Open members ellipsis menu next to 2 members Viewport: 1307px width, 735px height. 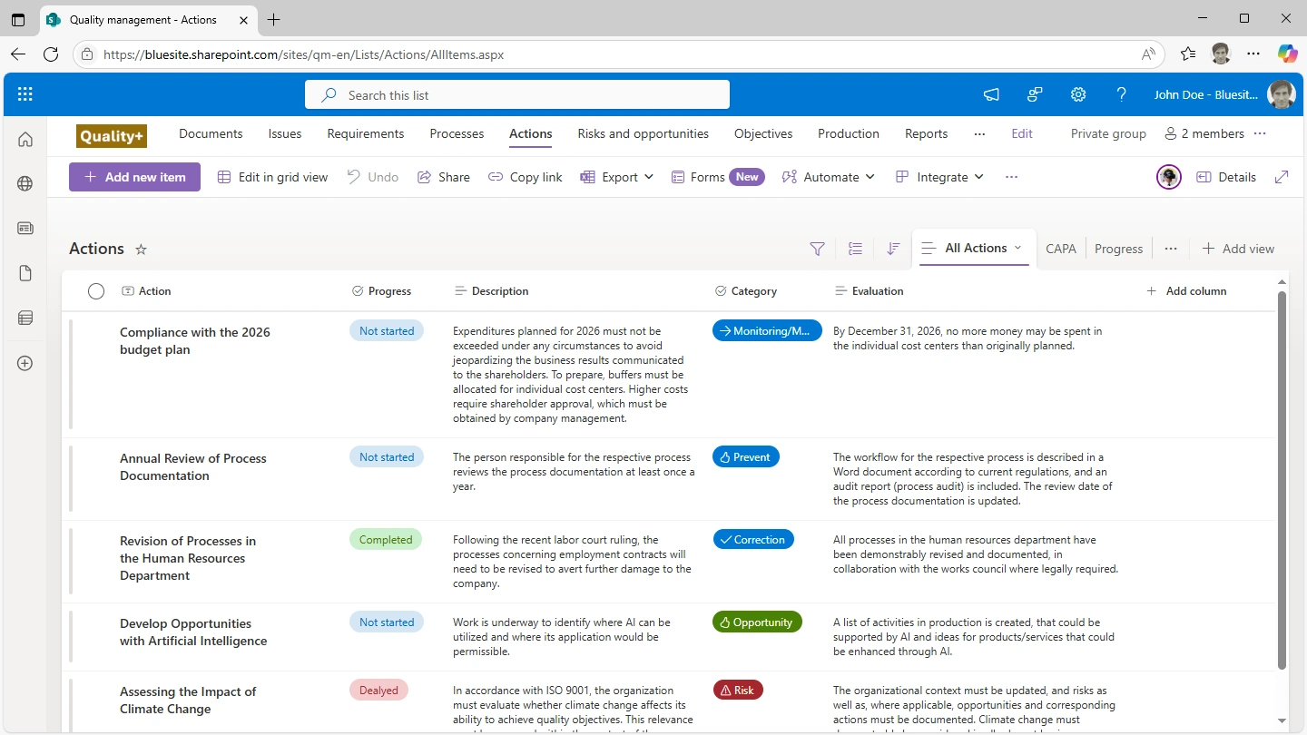(1259, 133)
